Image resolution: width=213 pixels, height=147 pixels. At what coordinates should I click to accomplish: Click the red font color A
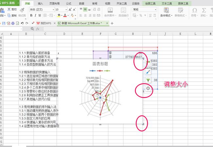tap(65, 15)
